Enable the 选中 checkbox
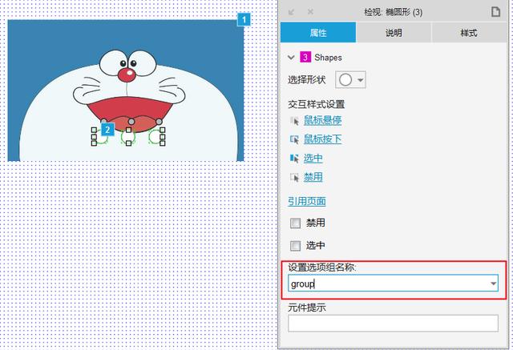 pyautogui.click(x=295, y=245)
